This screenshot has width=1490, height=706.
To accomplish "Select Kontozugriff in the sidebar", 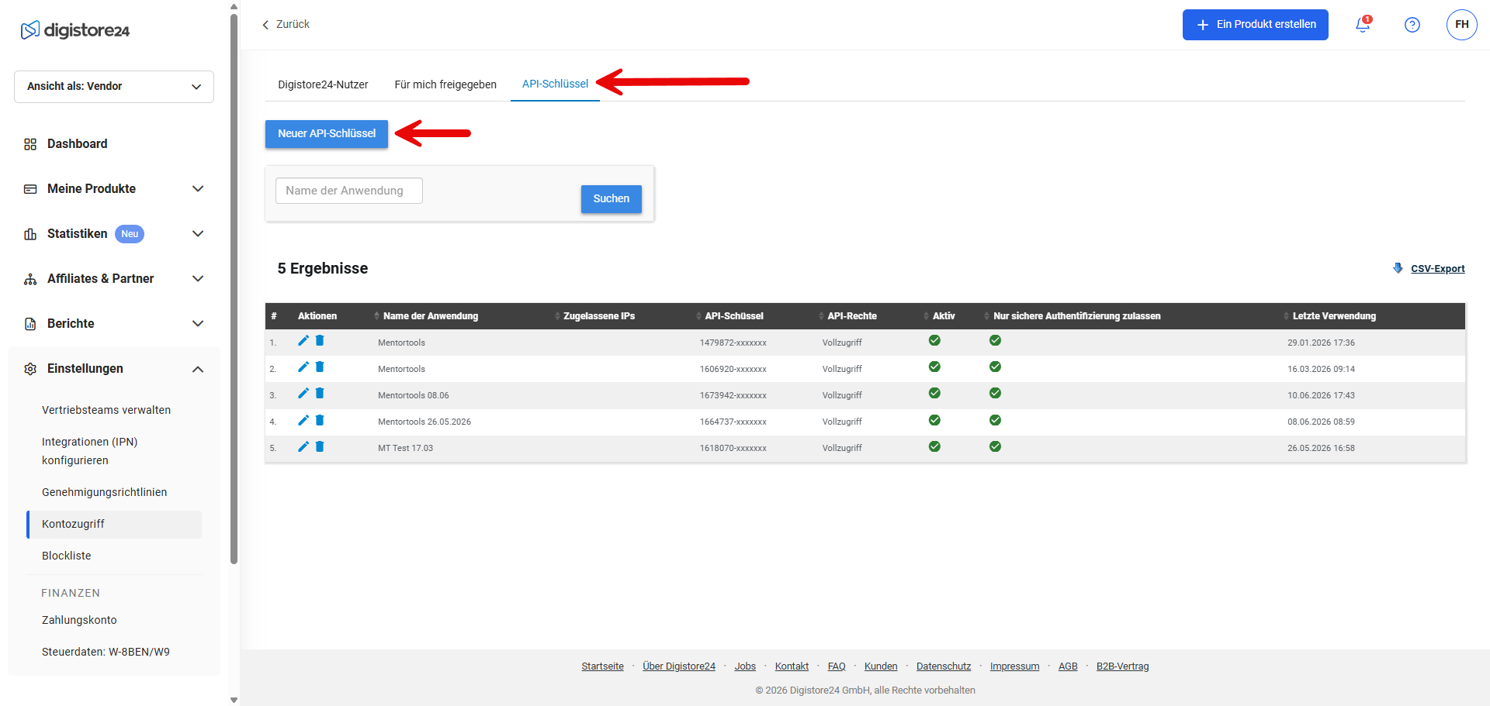I will (x=114, y=525).
